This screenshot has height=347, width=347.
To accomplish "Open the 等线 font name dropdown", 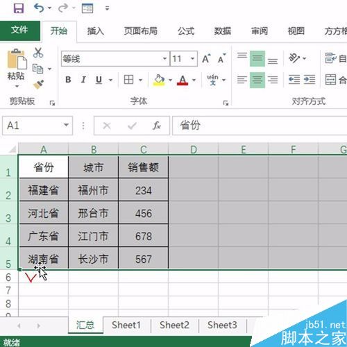I will 164,58.
